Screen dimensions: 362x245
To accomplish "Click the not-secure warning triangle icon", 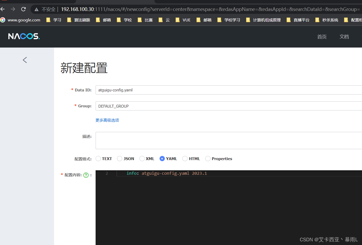I will tap(37, 9).
